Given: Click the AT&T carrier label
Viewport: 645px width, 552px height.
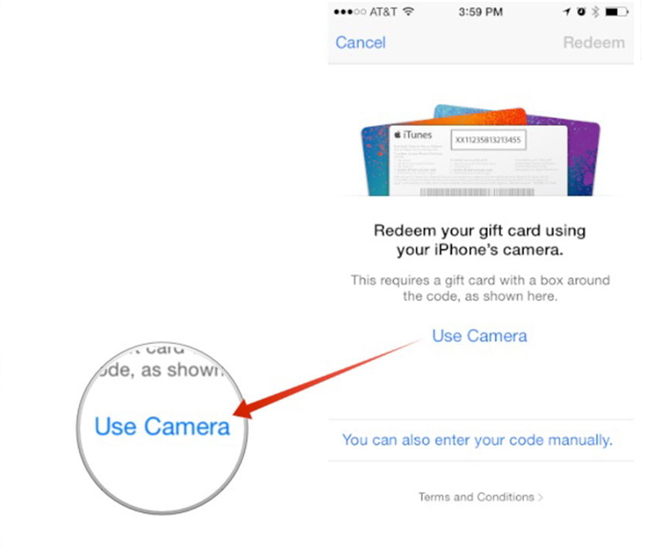Looking at the screenshot, I should point(383,12).
